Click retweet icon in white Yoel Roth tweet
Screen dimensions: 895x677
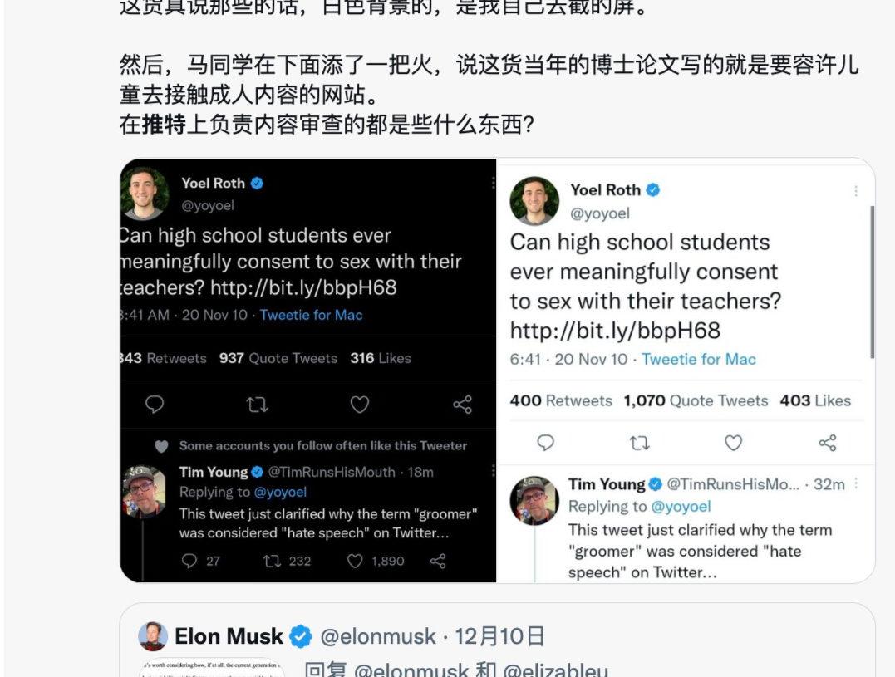point(639,443)
